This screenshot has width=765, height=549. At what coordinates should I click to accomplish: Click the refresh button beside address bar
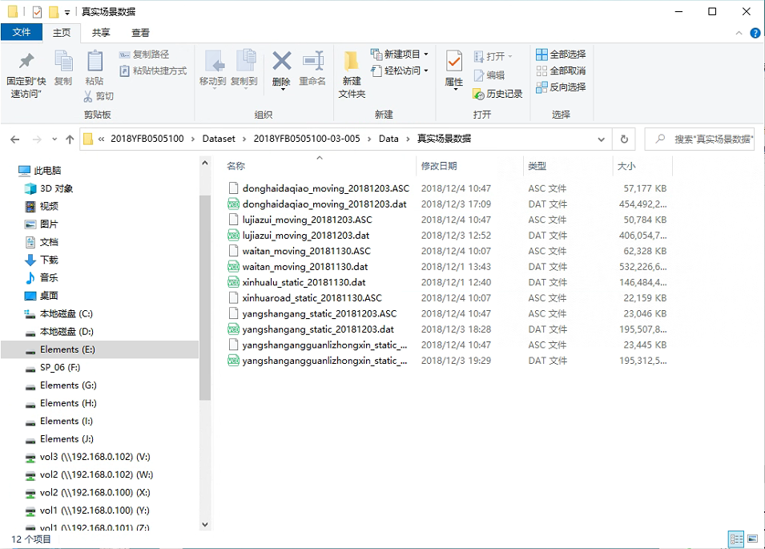coord(624,139)
